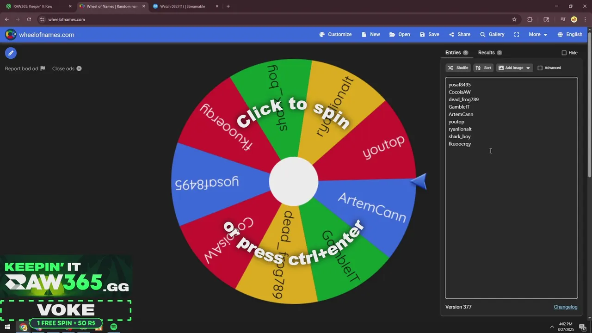592x333 pixels.
Task: Click entry text 'yosaf8495' in list
Action: pyautogui.click(x=460, y=85)
